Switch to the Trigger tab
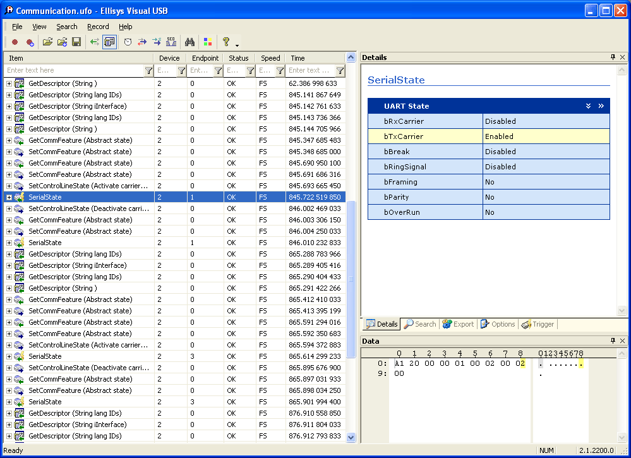 538,324
